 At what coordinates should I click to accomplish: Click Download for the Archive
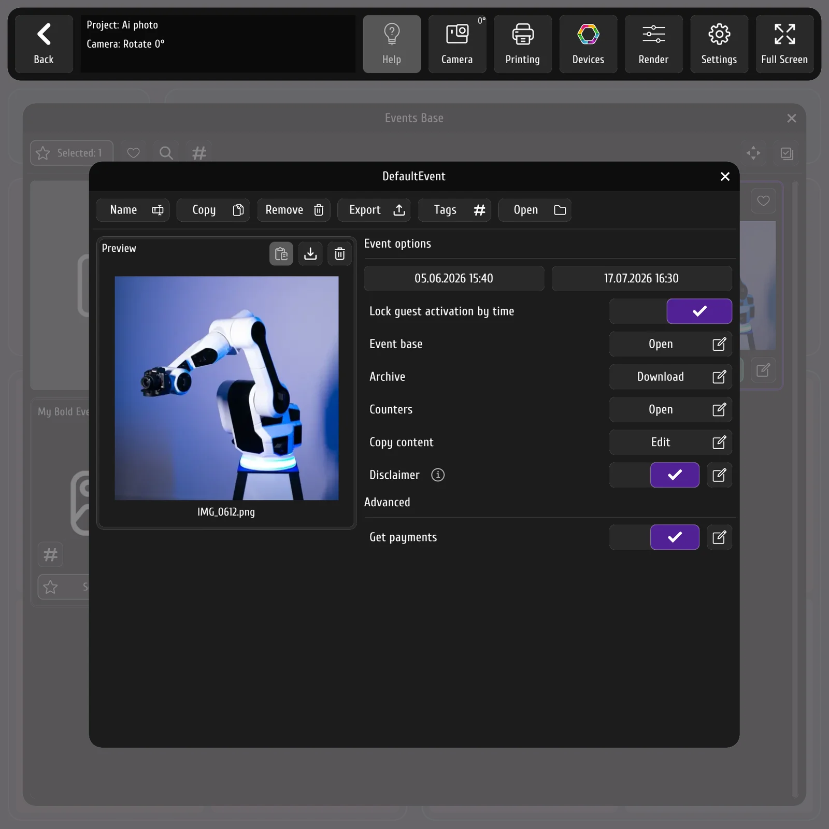(670, 377)
